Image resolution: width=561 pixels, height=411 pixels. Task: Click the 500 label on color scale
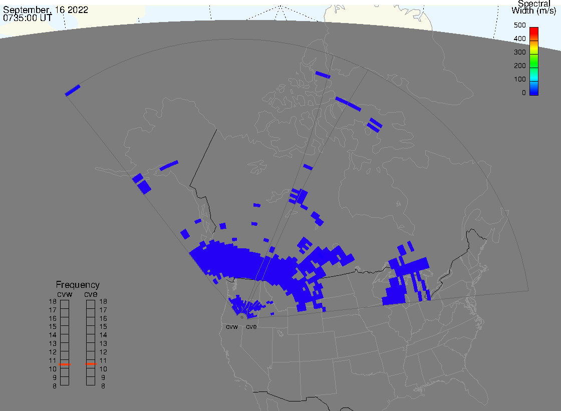point(519,25)
